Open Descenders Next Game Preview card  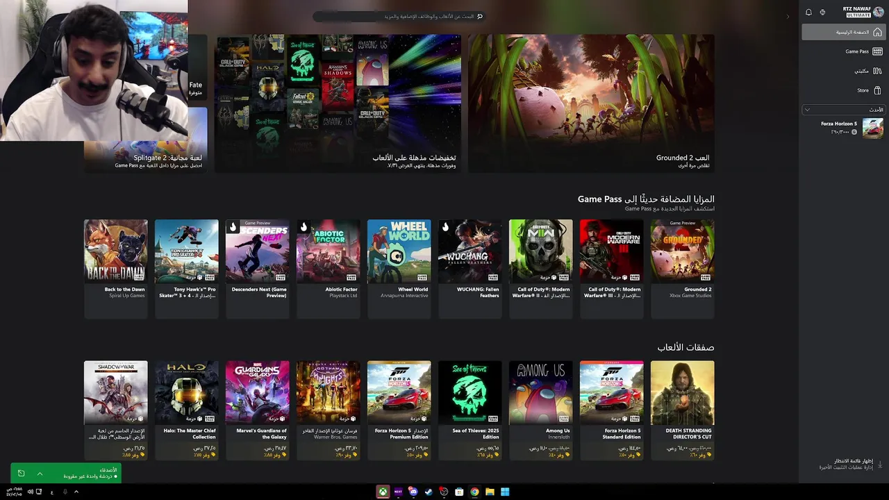(257, 269)
